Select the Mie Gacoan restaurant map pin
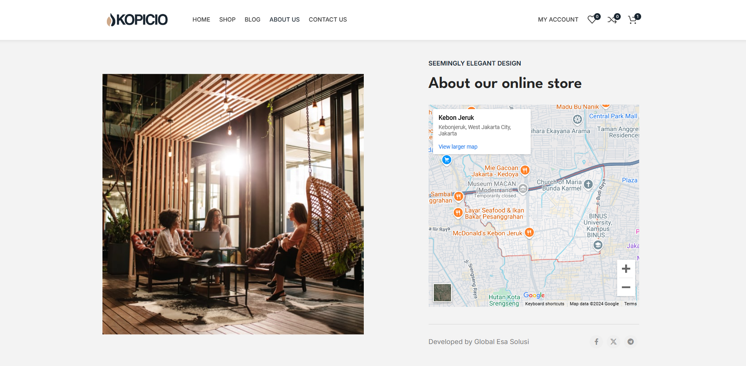This screenshot has height=366, width=746. [x=525, y=170]
